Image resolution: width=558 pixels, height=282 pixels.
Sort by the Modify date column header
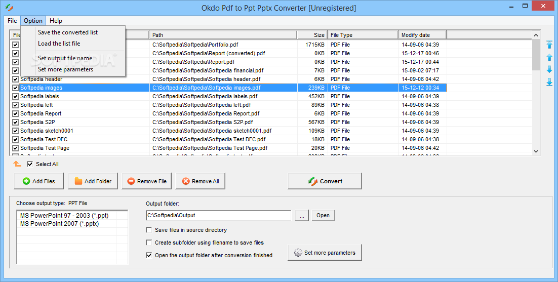coord(422,35)
